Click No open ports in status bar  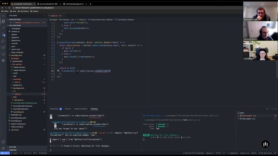point(265,153)
